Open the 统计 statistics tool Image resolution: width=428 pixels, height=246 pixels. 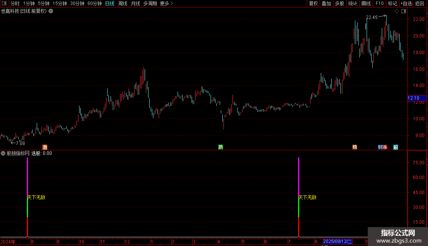point(352,3)
